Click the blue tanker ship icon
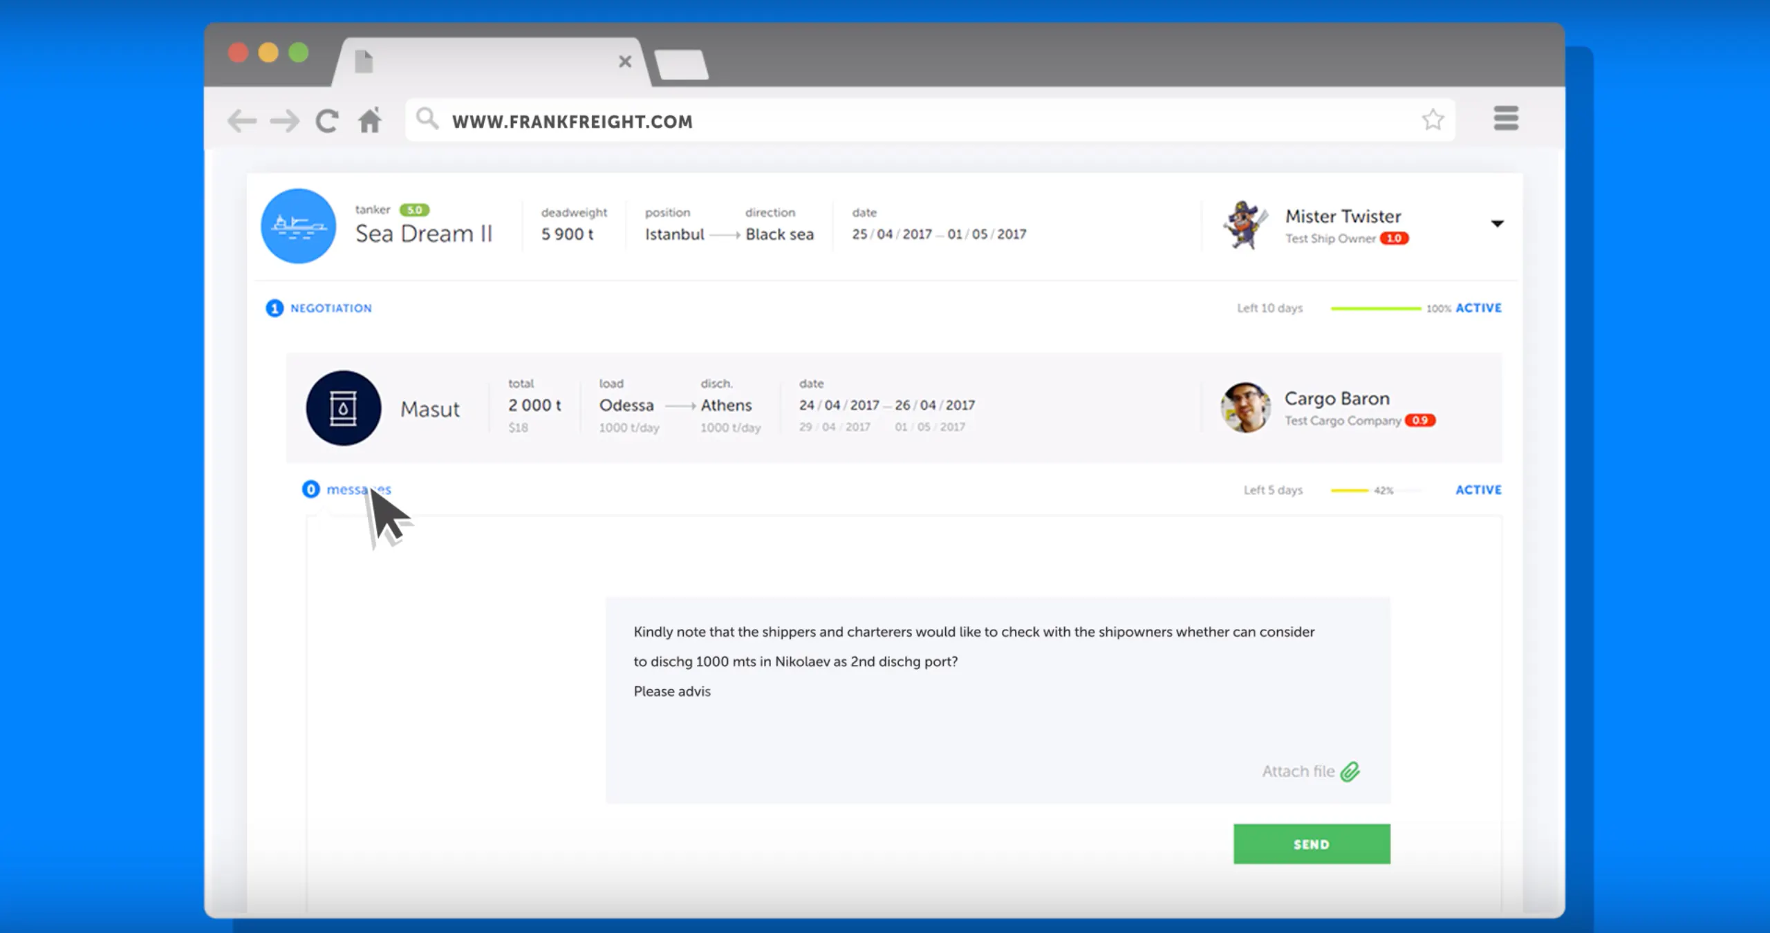This screenshot has width=1770, height=933. click(298, 226)
